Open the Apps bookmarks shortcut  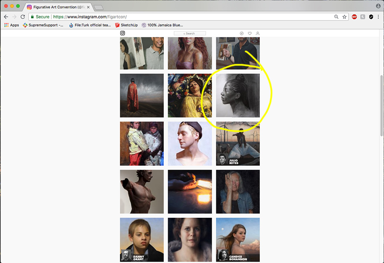12,25
